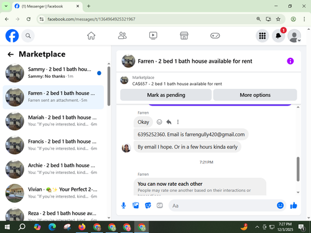The height and width of the screenshot is (233, 311).
Task: Click the chat messages scrollbar
Action: pyautogui.click(x=298, y=169)
